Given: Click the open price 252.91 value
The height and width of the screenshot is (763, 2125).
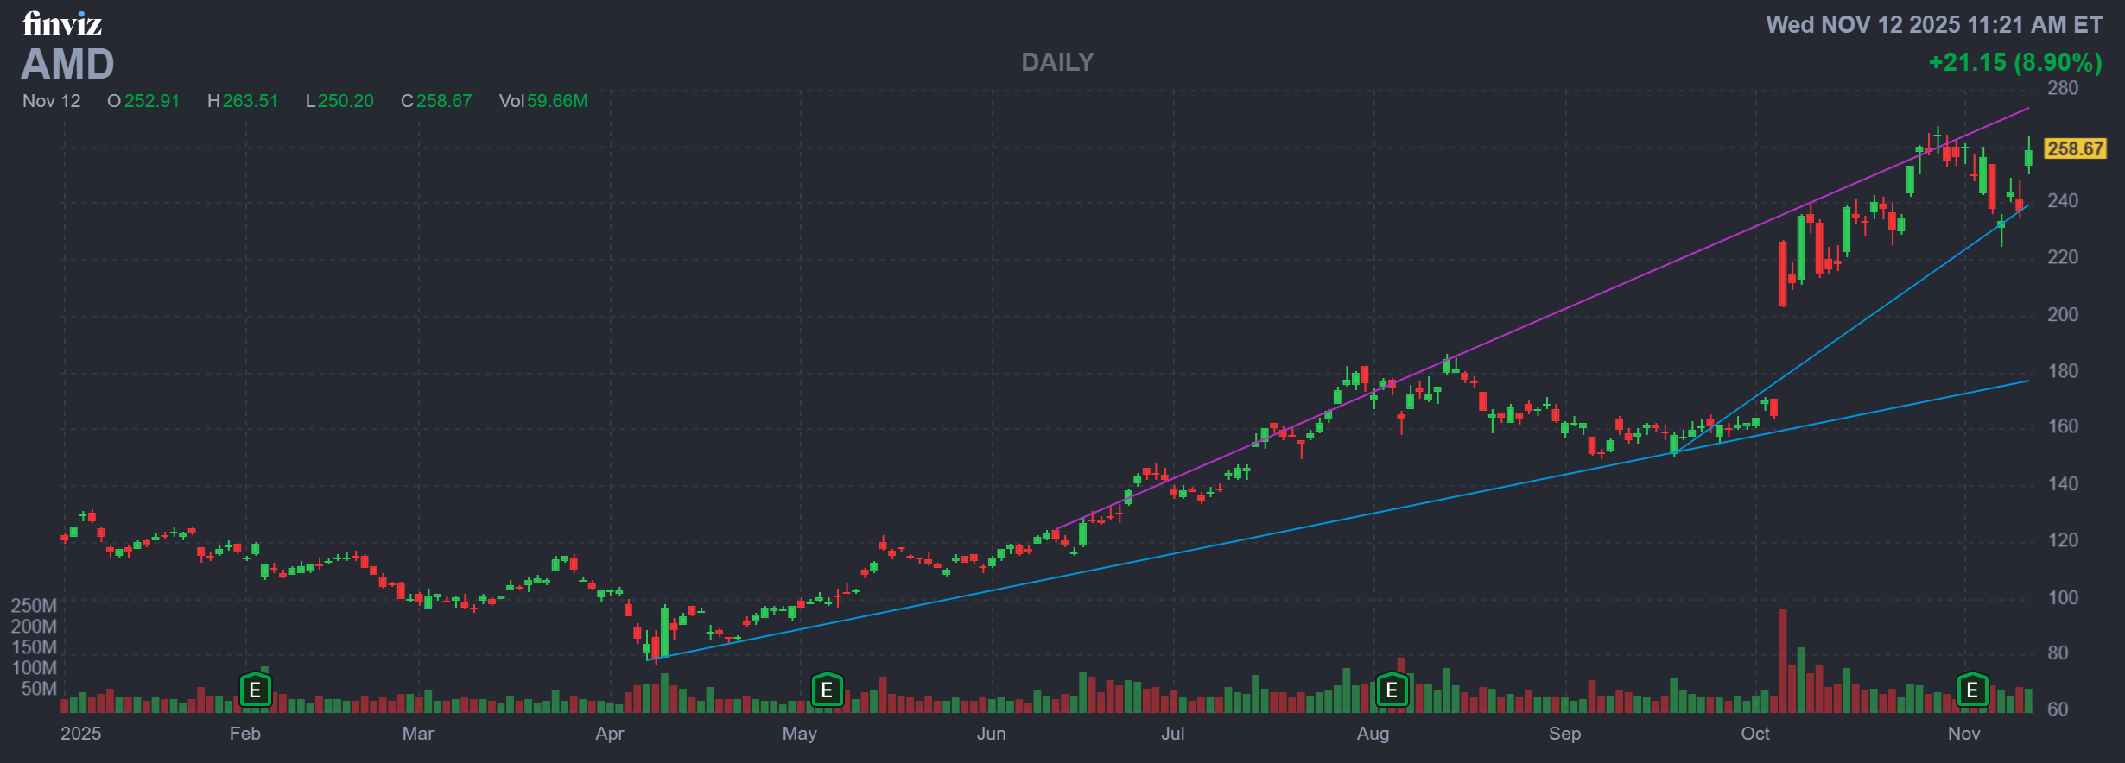Looking at the screenshot, I should [151, 101].
